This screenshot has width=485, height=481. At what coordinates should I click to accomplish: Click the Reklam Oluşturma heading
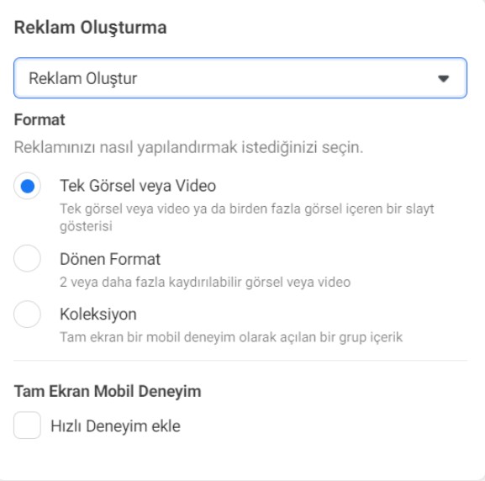pos(90,28)
